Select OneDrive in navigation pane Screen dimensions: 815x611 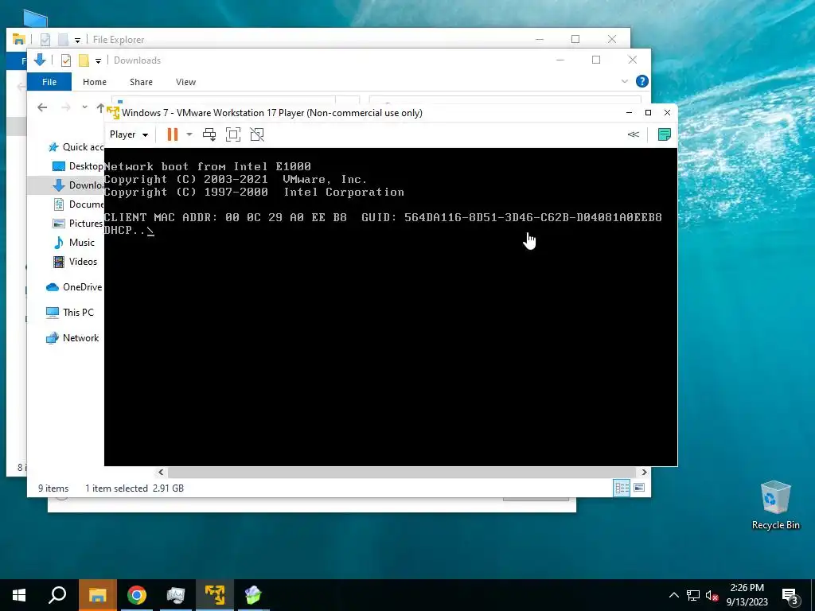click(x=74, y=286)
